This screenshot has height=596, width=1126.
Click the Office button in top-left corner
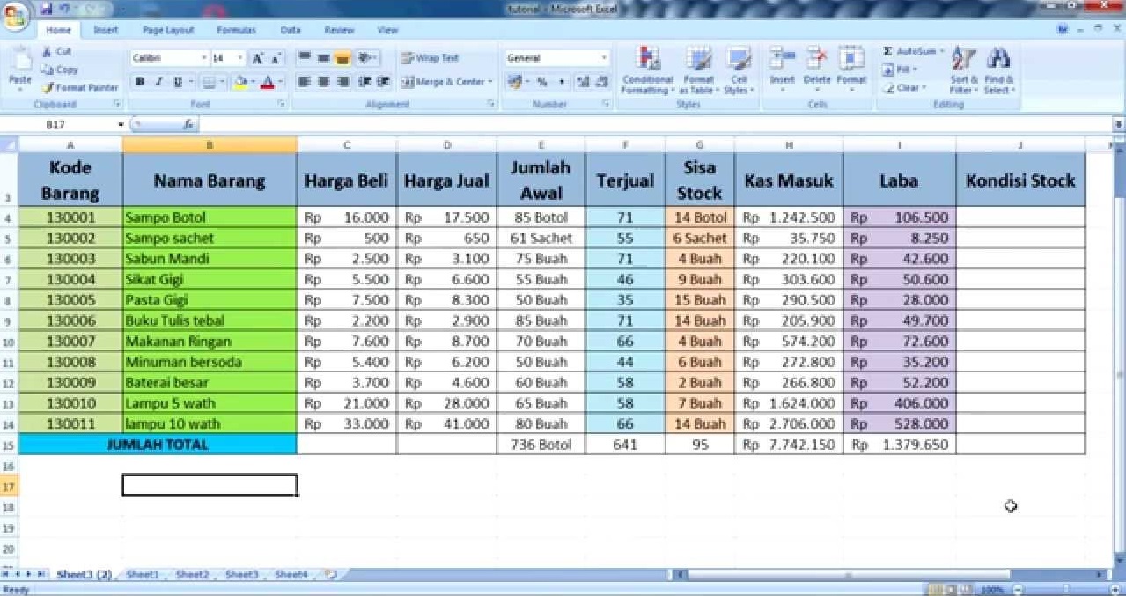[x=14, y=16]
